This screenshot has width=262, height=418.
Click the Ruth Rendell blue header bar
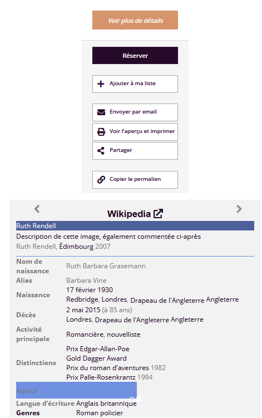135,226
